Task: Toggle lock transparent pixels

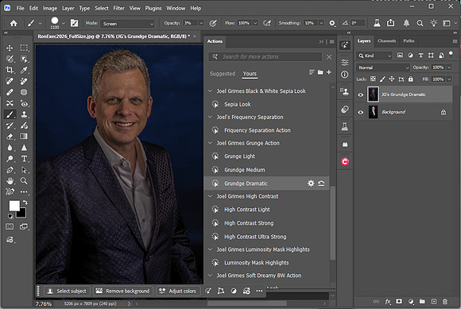Action: pyautogui.click(x=373, y=79)
